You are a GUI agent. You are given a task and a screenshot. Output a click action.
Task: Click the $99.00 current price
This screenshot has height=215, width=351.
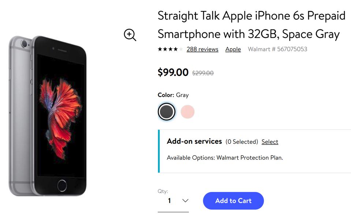point(173,73)
